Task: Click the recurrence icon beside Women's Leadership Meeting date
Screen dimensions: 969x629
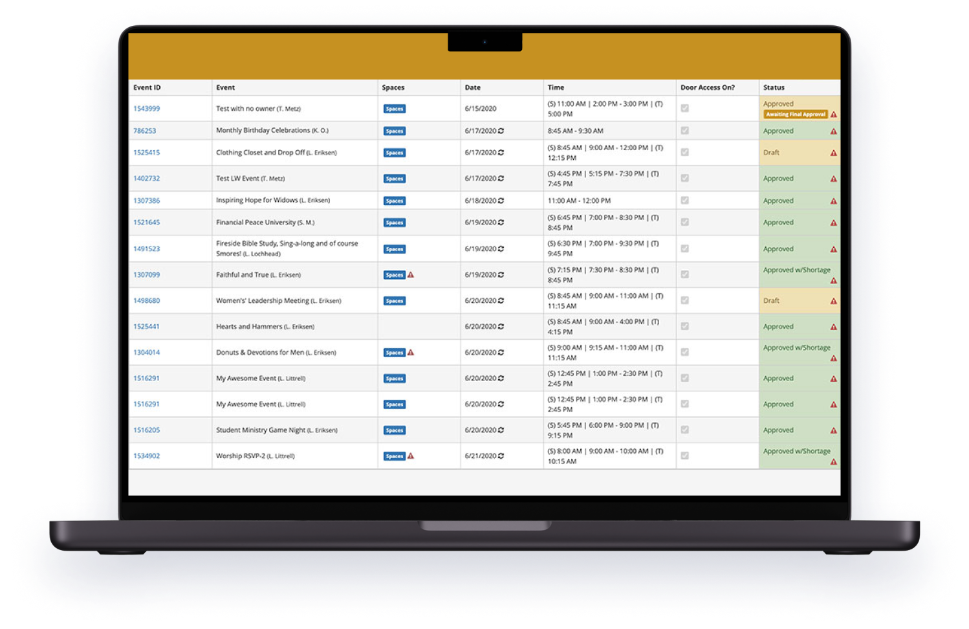Action: click(501, 300)
